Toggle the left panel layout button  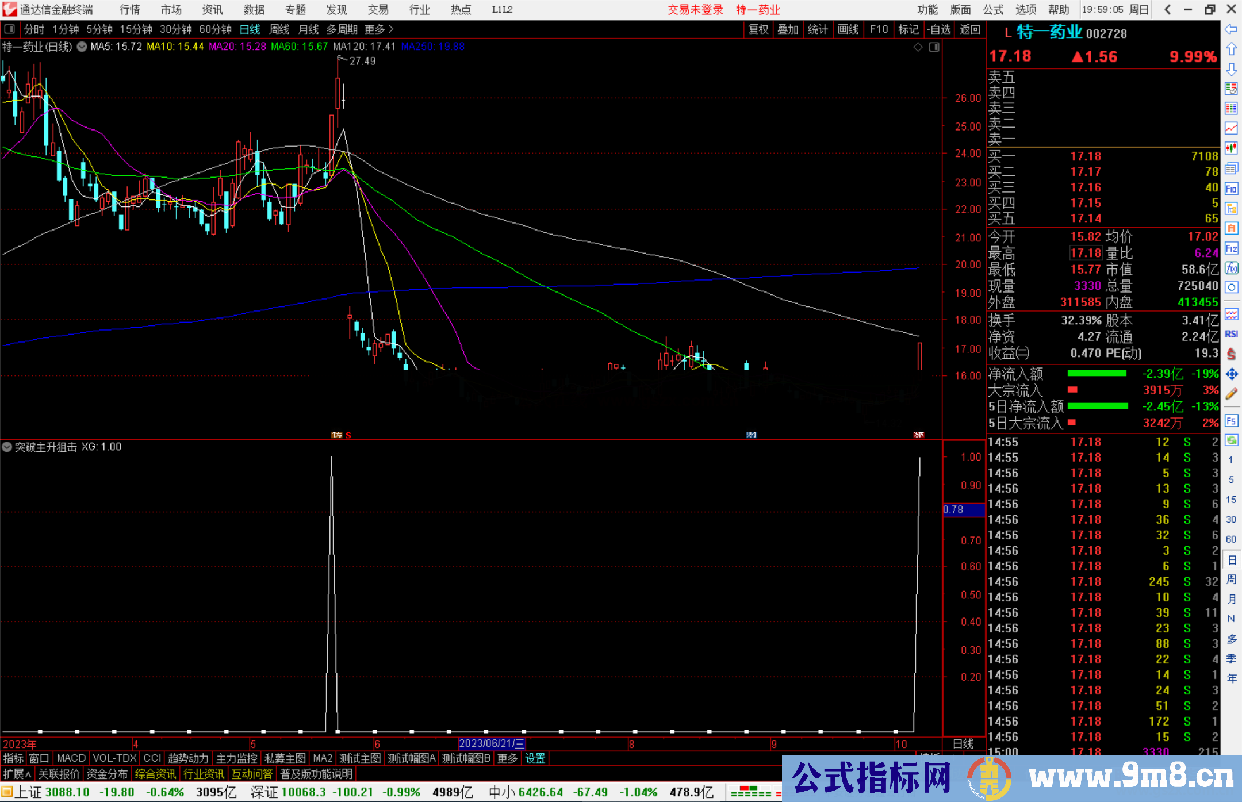10,29
